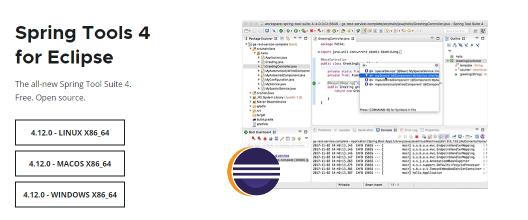The width and height of the screenshot is (528, 220).
Task: Toggle Hide Non-Public Members green dot in Outline
Action: (x=472, y=45)
